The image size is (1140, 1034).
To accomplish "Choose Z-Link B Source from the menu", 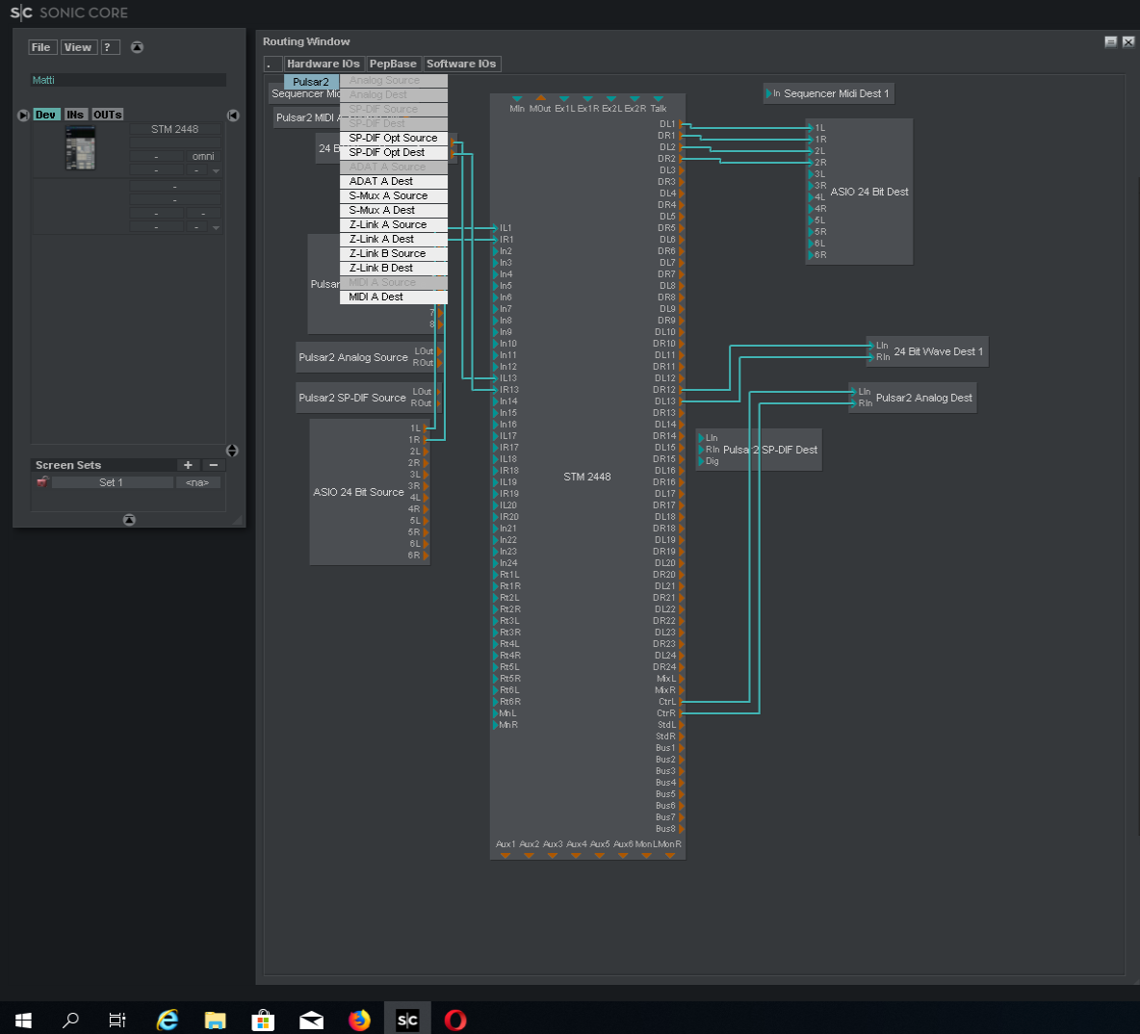I will [x=394, y=254].
